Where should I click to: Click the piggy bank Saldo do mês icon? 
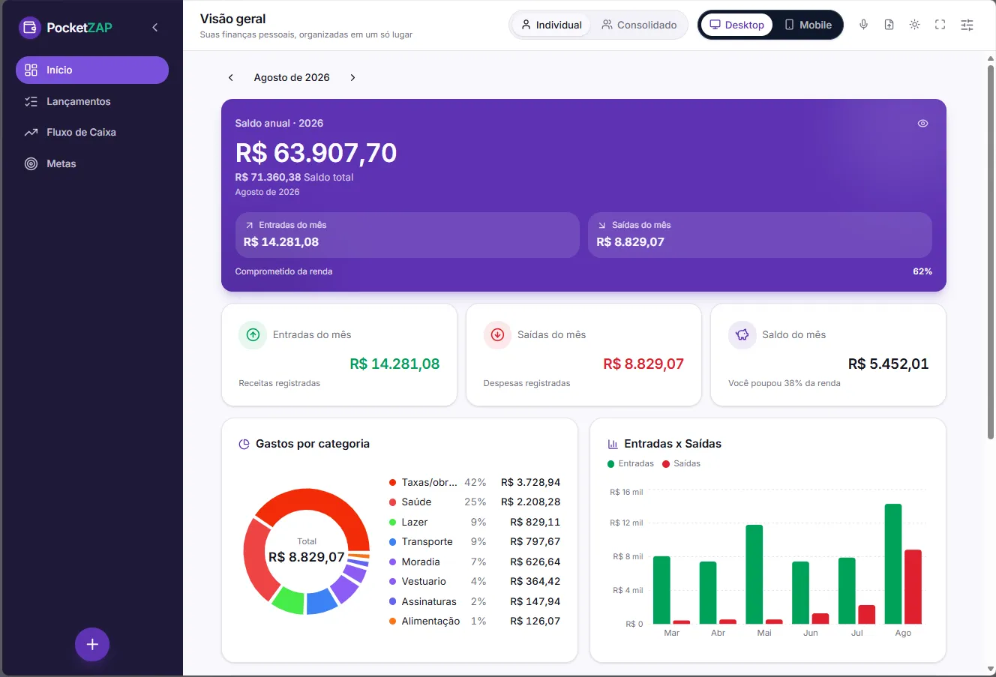pos(742,335)
